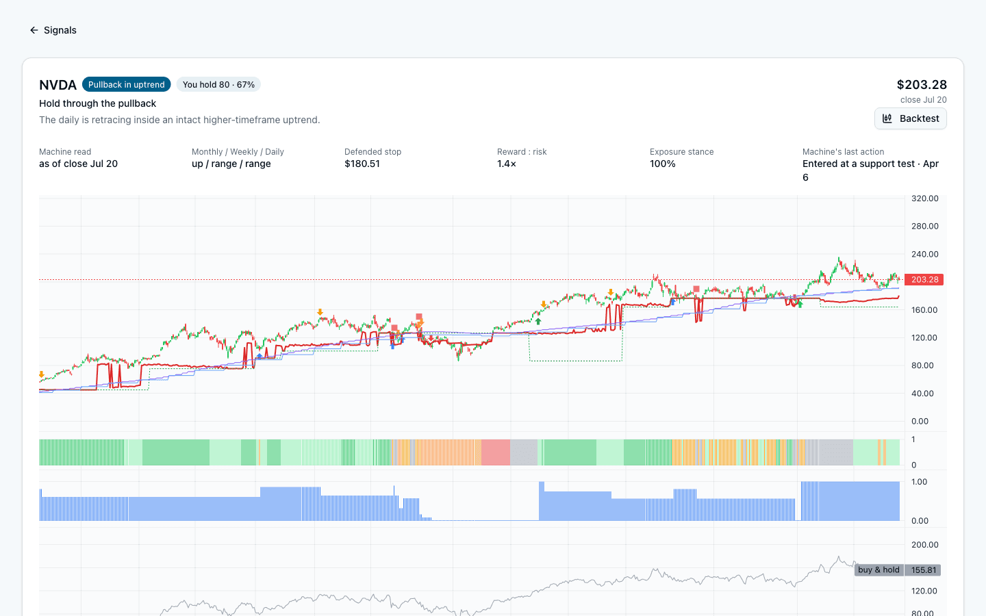Image resolution: width=986 pixels, height=616 pixels.
Task: Click the 320.00 price axis label
Action: (924, 198)
